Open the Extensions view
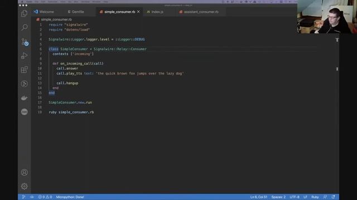357x200 pixels. pos(24,69)
